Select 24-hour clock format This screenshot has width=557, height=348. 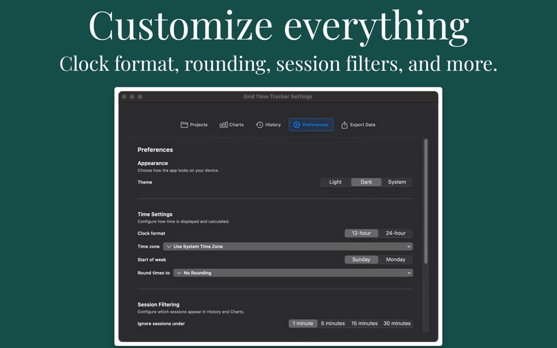(395, 233)
